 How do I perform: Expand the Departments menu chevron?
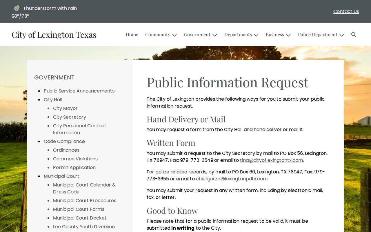256,35
